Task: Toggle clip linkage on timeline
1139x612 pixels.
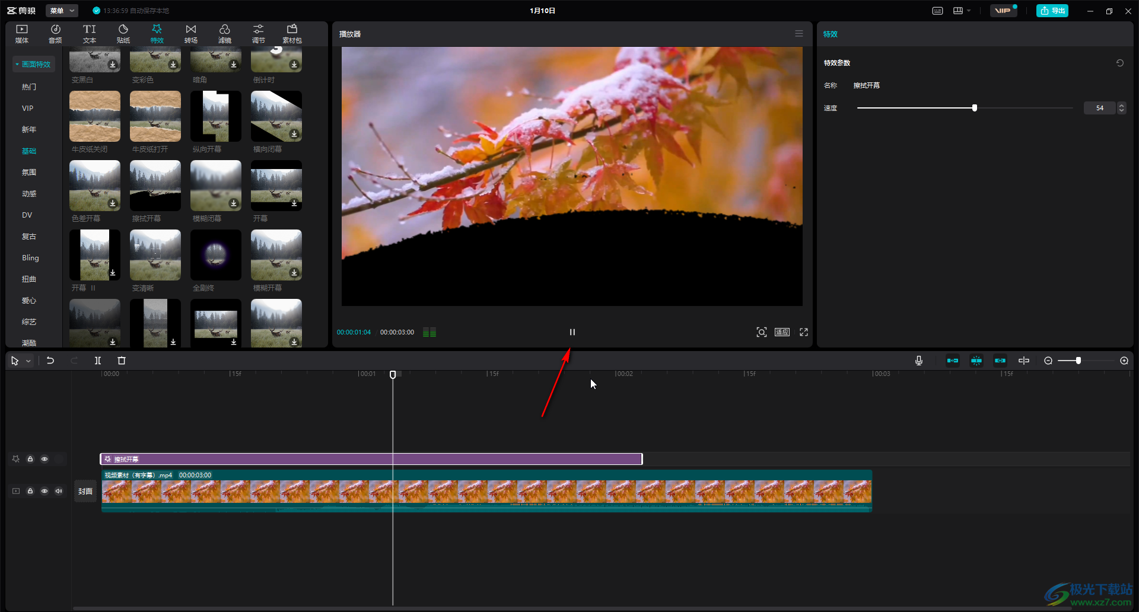Action: tap(1000, 361)
